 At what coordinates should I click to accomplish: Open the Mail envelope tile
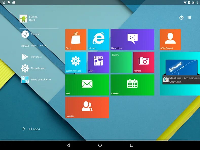click(87, 85)
